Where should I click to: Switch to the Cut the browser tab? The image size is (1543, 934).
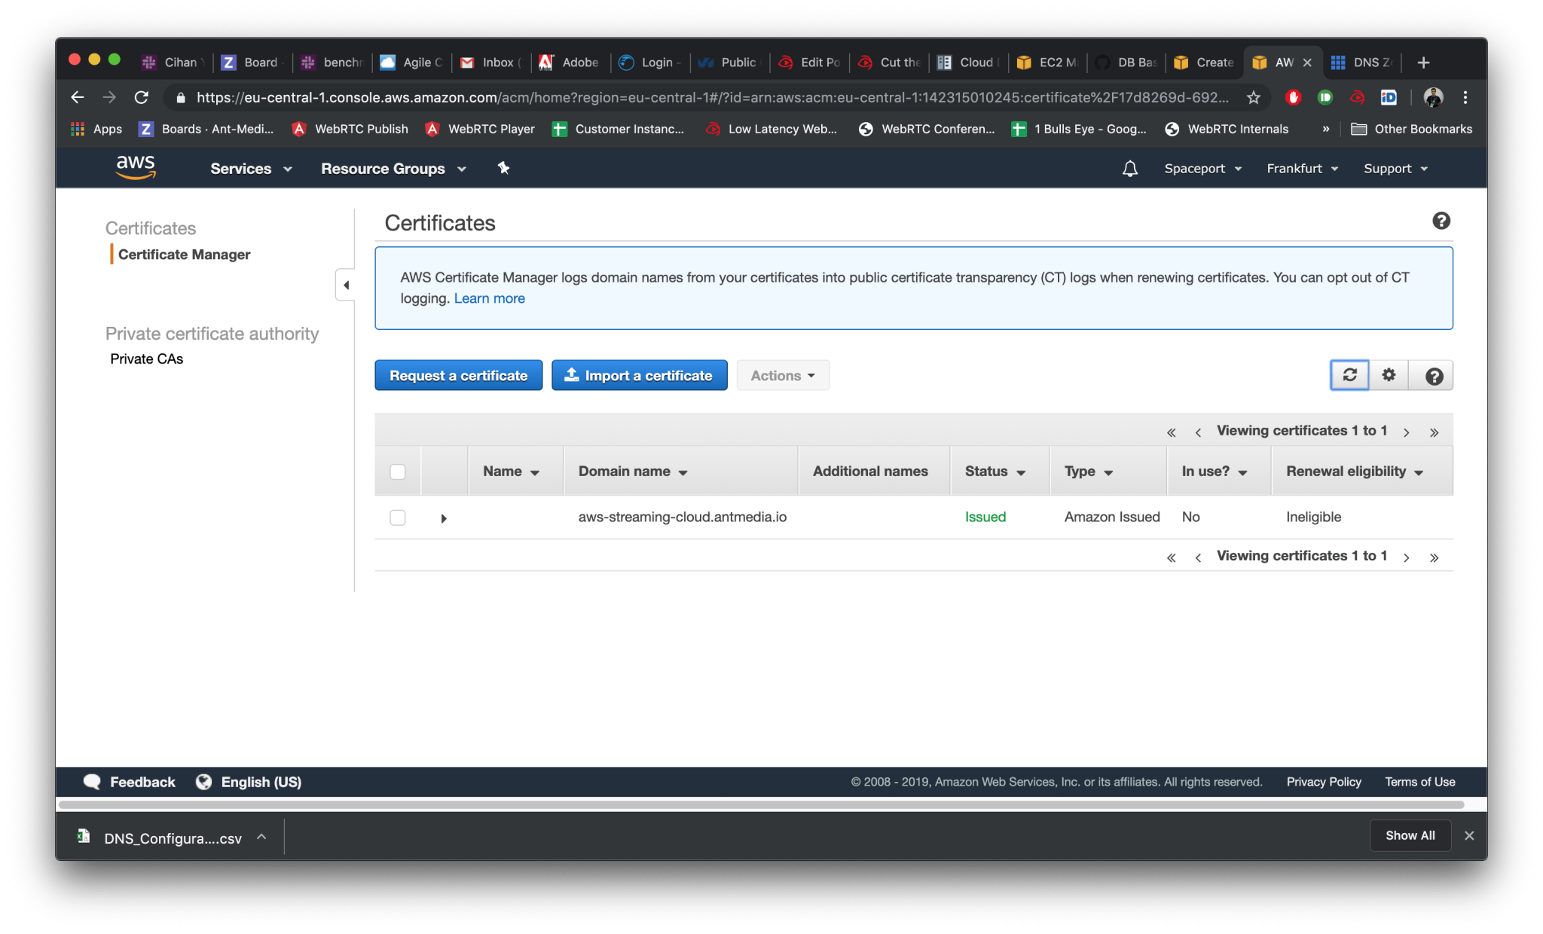point(890,63)
